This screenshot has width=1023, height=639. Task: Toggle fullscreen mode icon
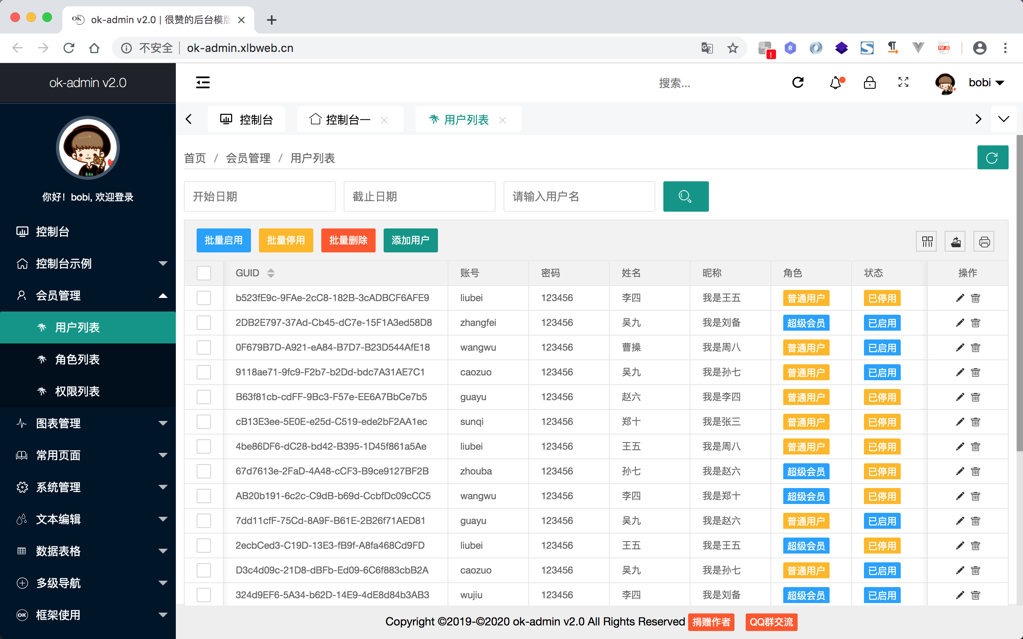click(904, 82)
